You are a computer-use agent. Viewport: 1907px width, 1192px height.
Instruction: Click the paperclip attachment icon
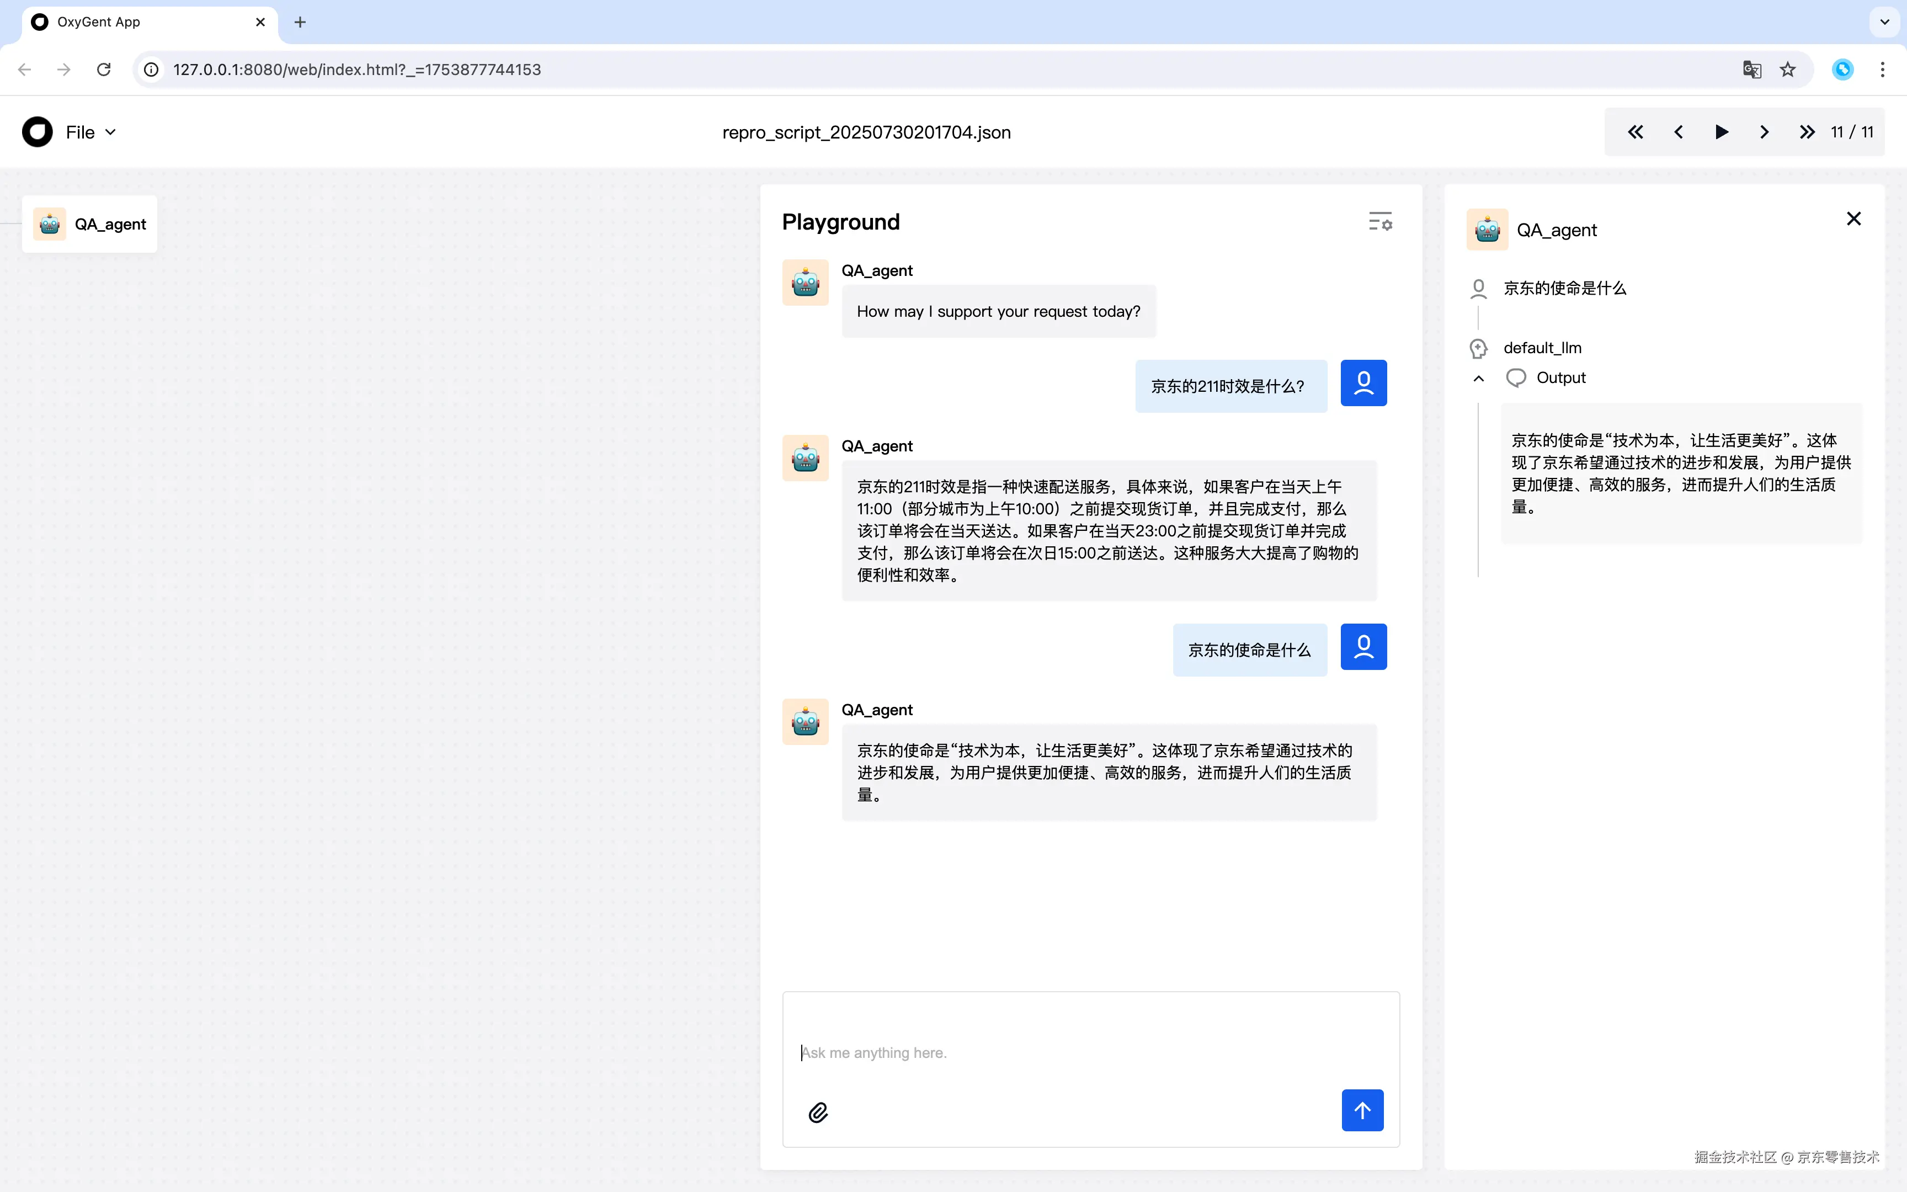coord(818,1113)
